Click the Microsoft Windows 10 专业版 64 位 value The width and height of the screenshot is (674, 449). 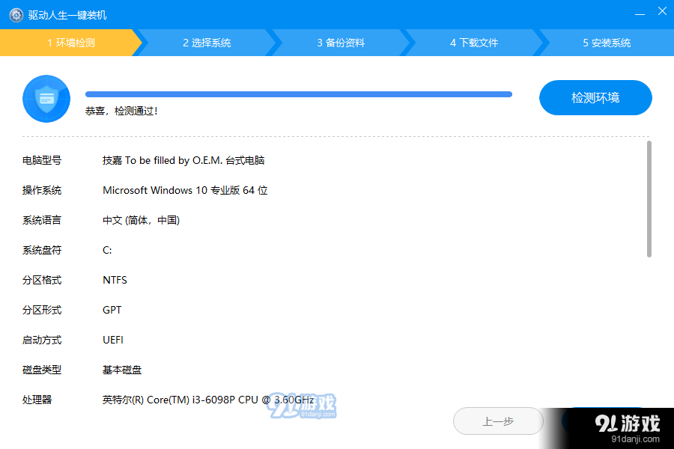185,190
